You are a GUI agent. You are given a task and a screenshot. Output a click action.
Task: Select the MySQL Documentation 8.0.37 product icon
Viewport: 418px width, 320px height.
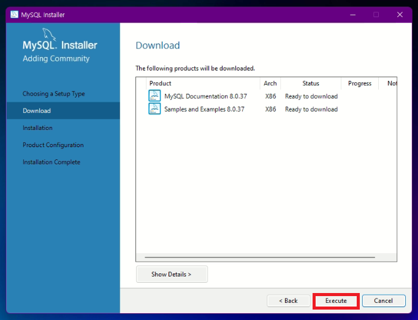coord(154,96)
